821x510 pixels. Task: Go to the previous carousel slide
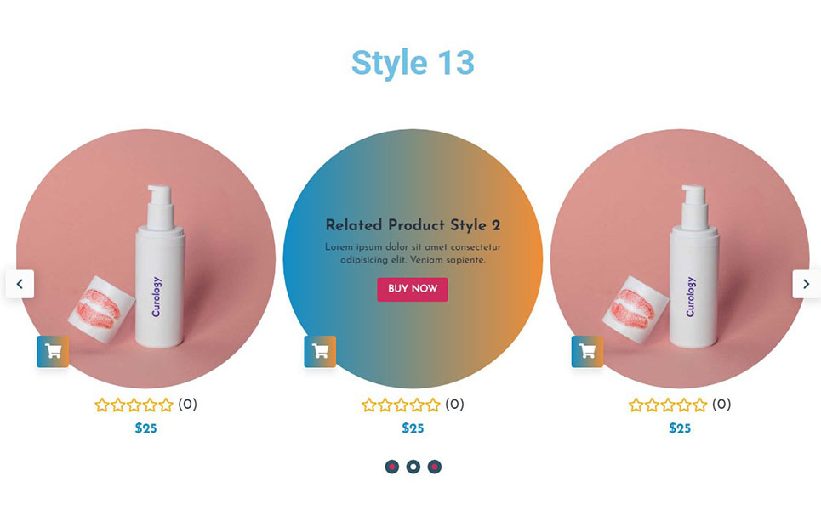pyautogui.click(x=20, y=284)
